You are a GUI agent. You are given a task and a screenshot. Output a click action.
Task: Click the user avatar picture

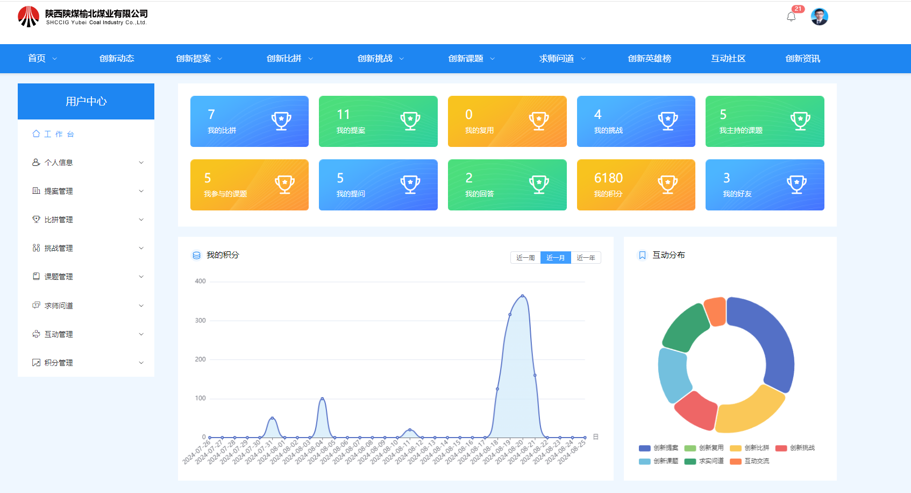point(819,17)
